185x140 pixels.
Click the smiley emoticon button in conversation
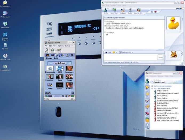coord(114,52)
